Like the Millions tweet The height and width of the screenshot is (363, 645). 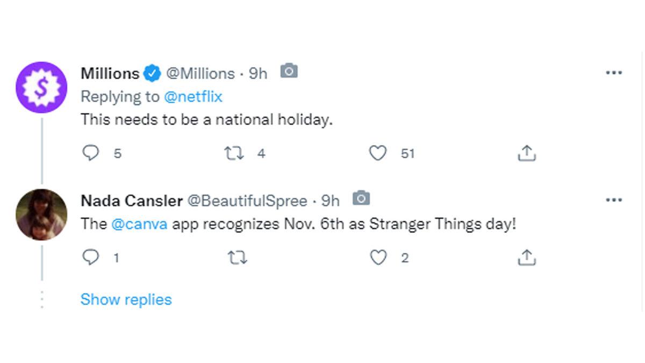378,154
